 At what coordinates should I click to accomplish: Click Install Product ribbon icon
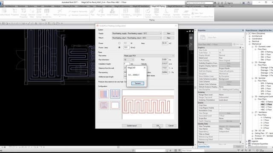(112, 12)
